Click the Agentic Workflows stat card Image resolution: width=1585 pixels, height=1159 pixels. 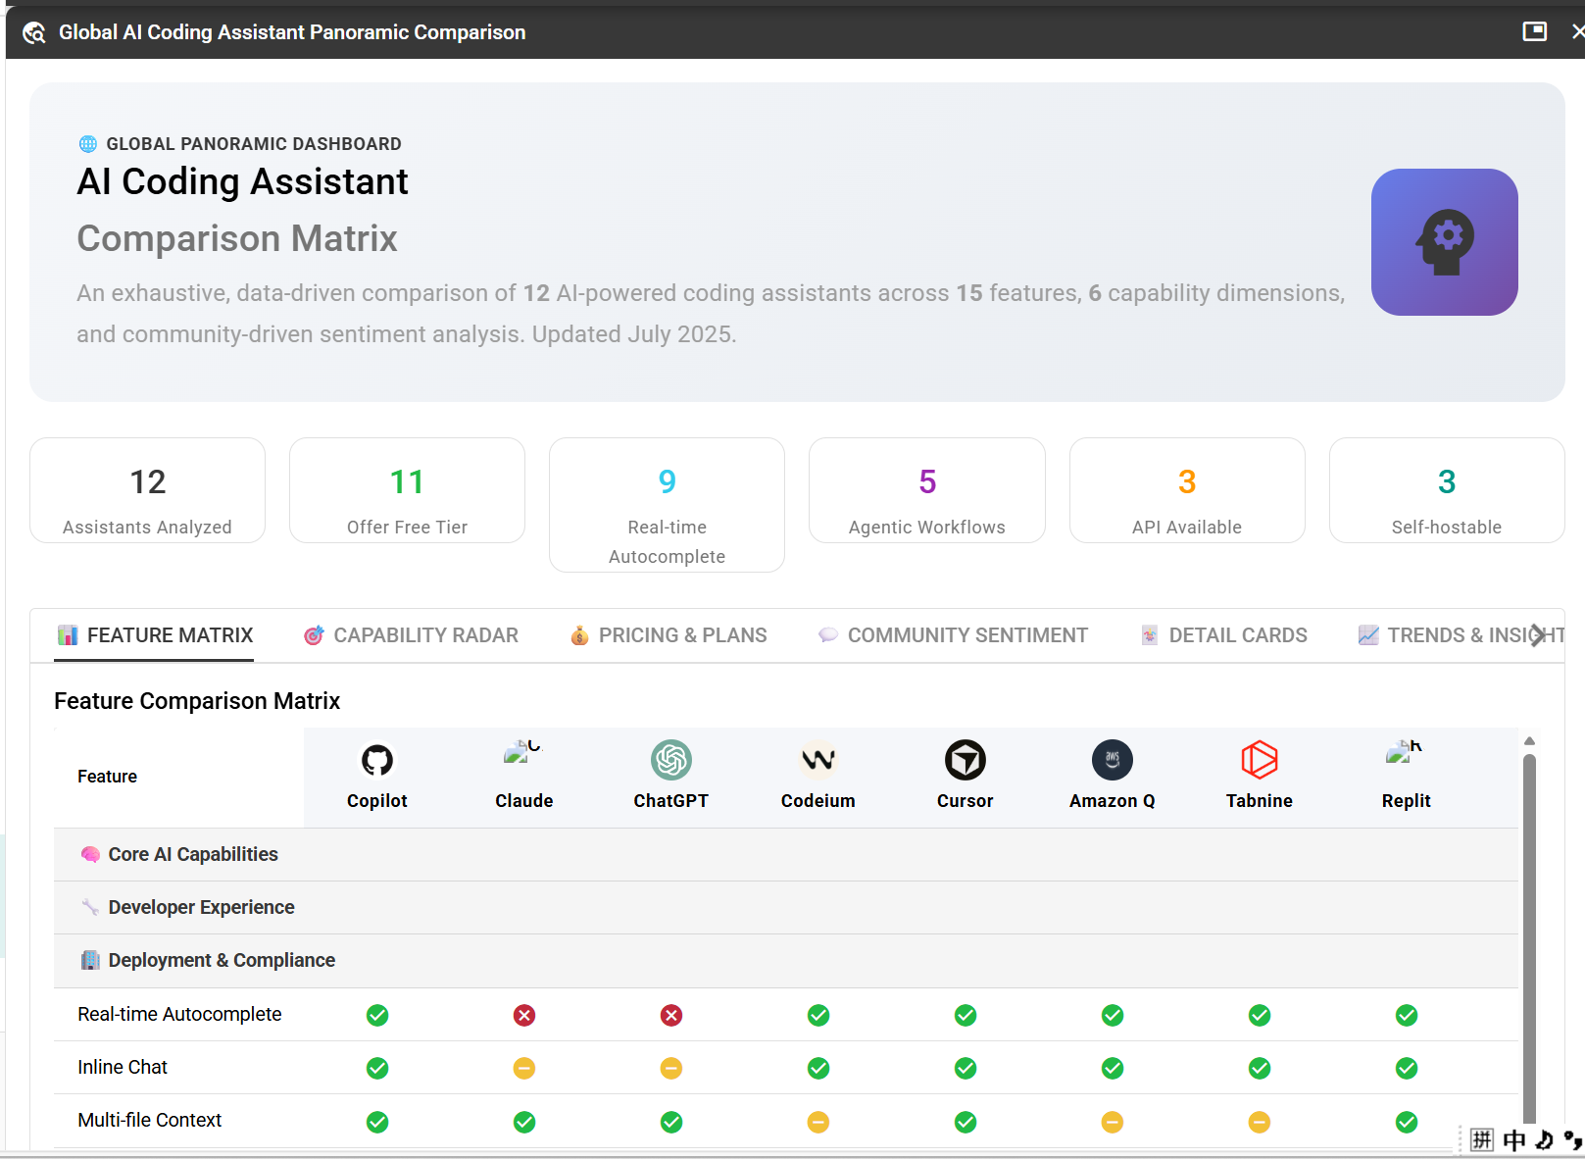[927, 490]
